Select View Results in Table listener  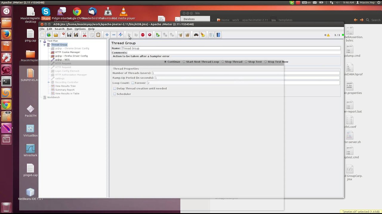pos(67,94)
